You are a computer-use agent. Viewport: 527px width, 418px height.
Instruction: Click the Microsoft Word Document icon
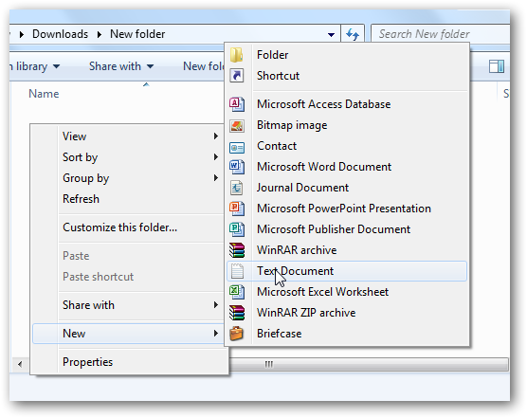237,167
